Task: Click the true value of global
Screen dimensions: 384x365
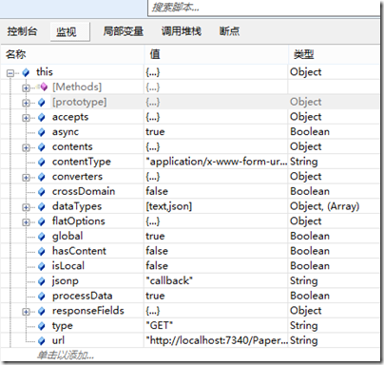Action: 155,236
